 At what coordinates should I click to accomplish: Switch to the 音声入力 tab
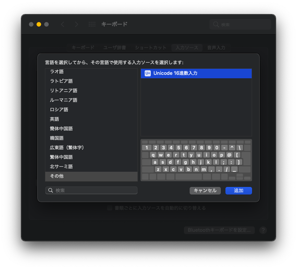click(216, 47)
